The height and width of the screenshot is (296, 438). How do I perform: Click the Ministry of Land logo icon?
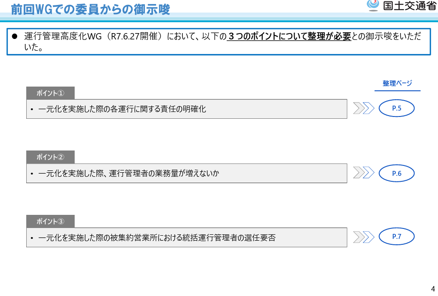click(x=373, y=5)
